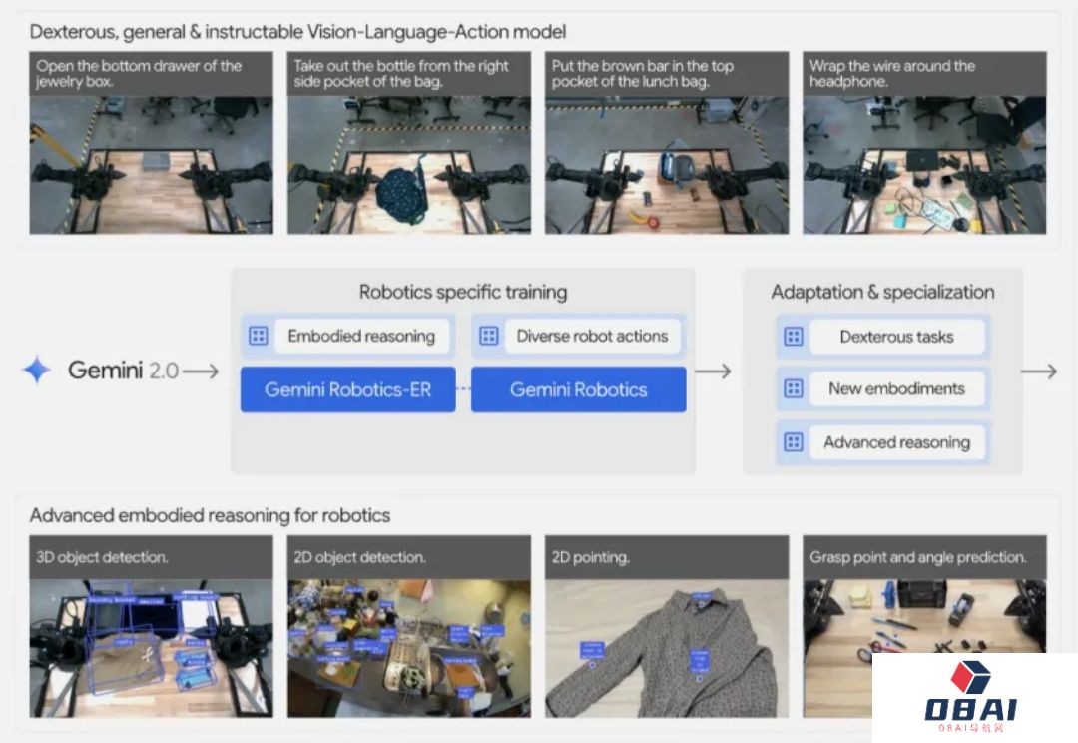Viewport: 1078px width, 743px height.
Task: Click the grid icon beside Embodied reasoning
Action: tap(258, 336)
